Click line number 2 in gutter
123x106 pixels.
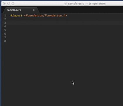[x=5, y=19]
